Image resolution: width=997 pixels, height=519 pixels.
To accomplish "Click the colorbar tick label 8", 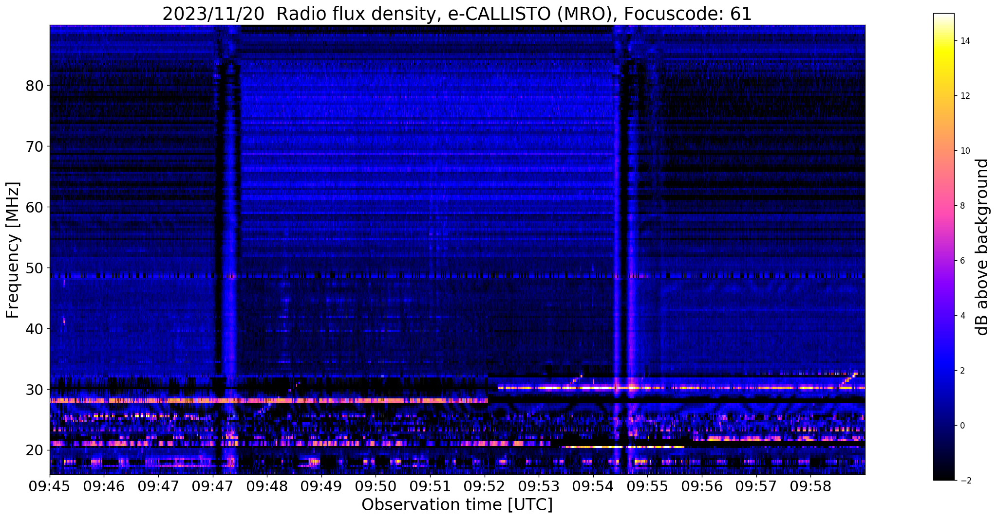I will tap(962, 206).
